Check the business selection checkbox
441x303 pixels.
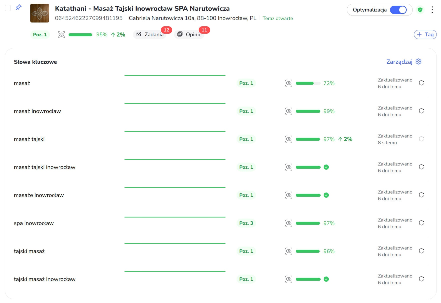pos(8,8)
